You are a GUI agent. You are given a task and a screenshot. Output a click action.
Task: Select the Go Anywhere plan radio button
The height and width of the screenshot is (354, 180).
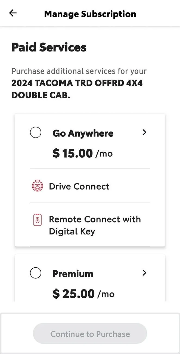coord(36,133)
